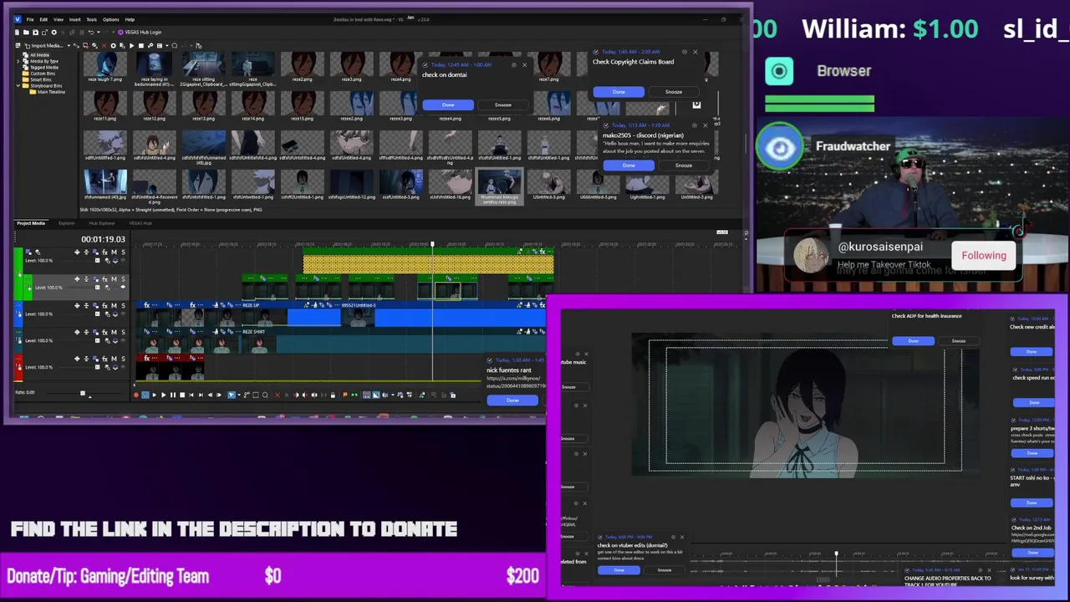Mute the blue video track

114,305
